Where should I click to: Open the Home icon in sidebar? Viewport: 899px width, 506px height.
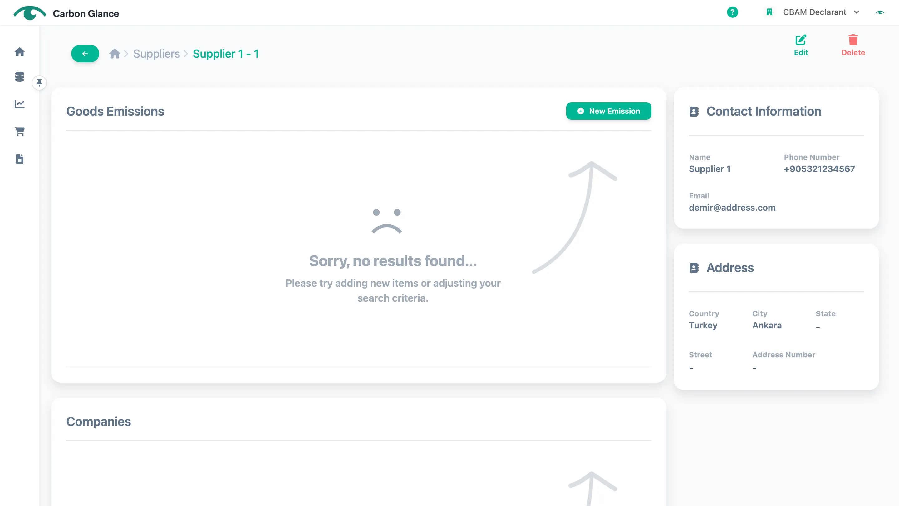pyautogui.click(x=20, y=52)
